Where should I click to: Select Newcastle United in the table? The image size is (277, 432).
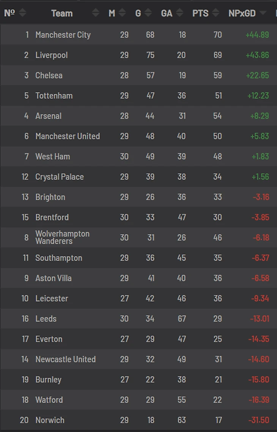65,359
